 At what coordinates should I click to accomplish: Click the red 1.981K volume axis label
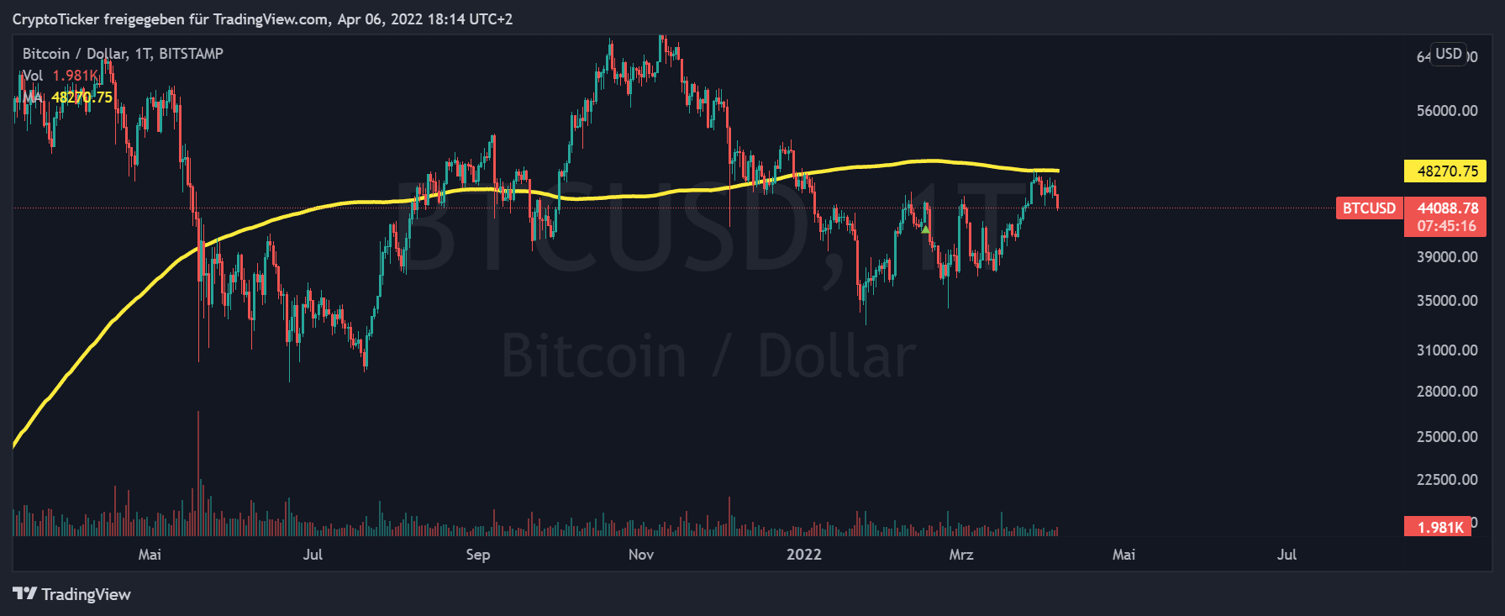[x=1439, y=527]
